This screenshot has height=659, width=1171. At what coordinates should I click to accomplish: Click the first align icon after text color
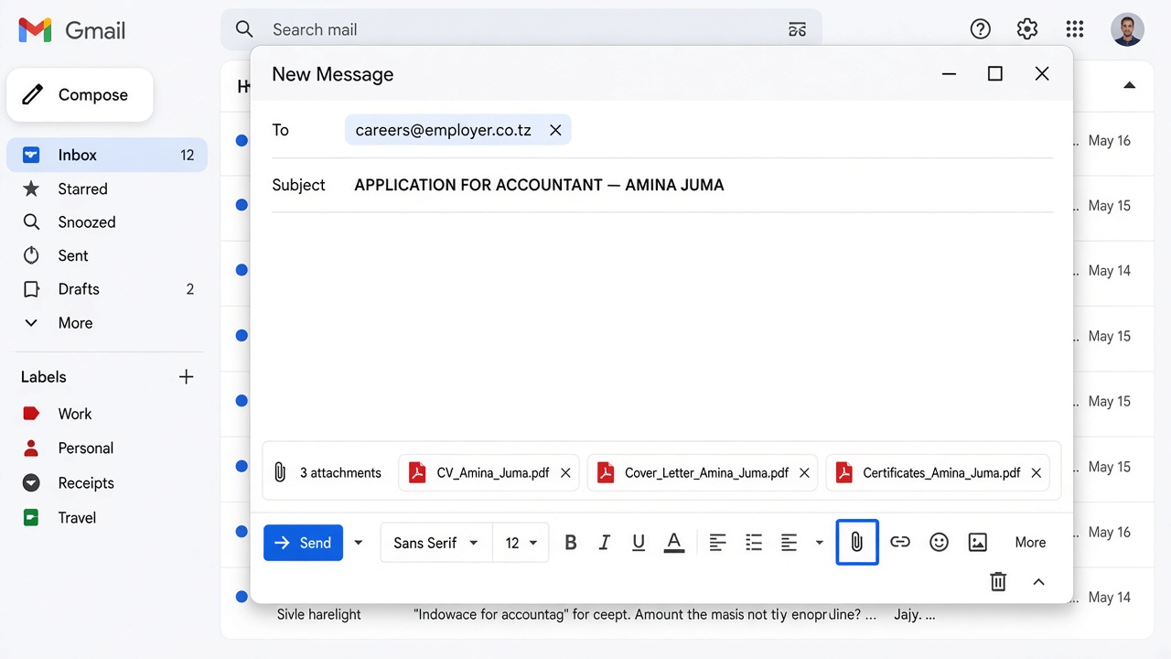click(x=718, y=543)
